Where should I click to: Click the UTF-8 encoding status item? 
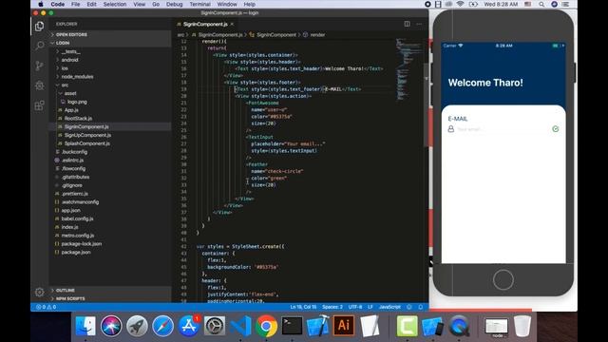coord(355,307)
